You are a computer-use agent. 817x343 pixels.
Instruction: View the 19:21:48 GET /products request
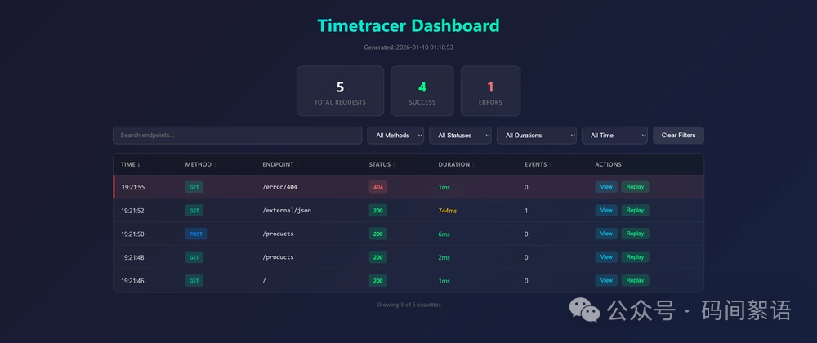point(606,257)
